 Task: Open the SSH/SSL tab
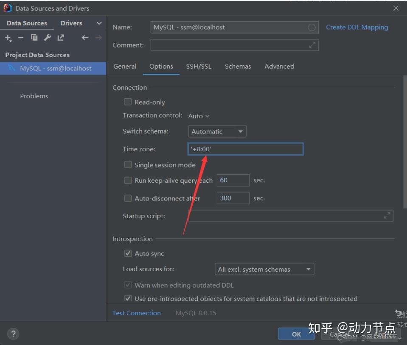tap(199, 67)
